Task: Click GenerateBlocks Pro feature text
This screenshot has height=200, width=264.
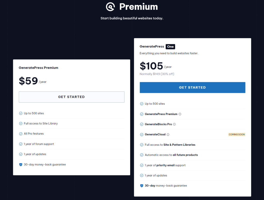Action: coord(158,124)
